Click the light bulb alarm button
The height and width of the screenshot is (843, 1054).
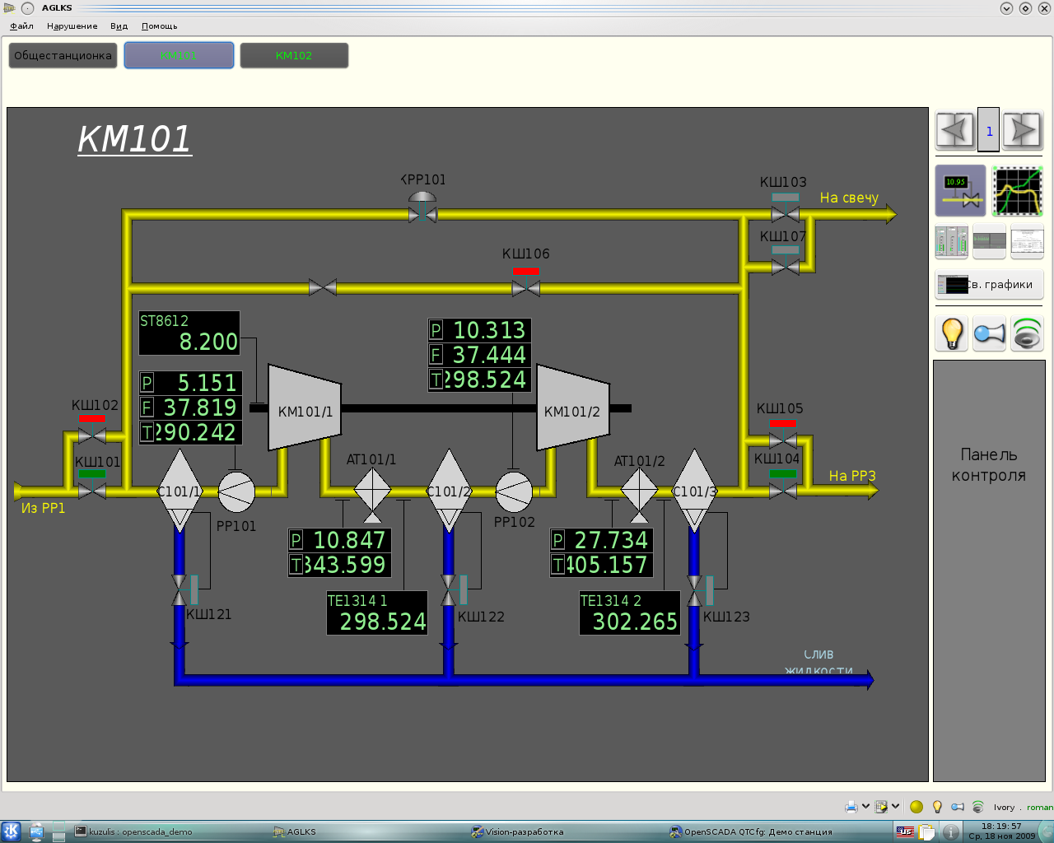952,333
